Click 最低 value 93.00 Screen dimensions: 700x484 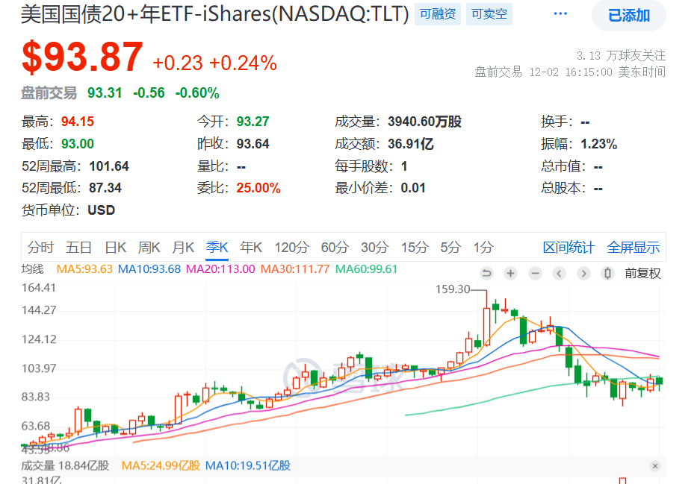(78, 144)
